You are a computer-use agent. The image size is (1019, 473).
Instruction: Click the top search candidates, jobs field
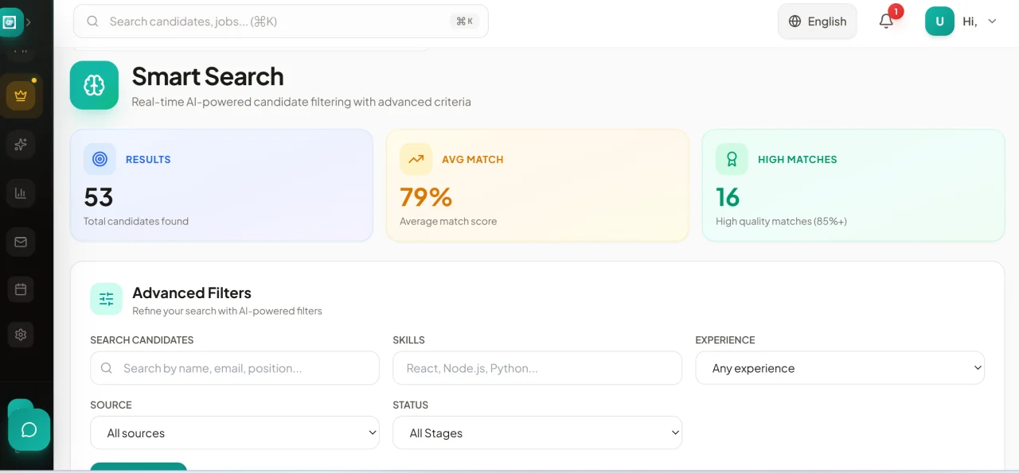[x=281, y=21]
